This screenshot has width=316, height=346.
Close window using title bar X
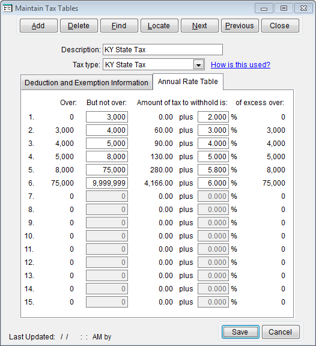click(303, 8)
